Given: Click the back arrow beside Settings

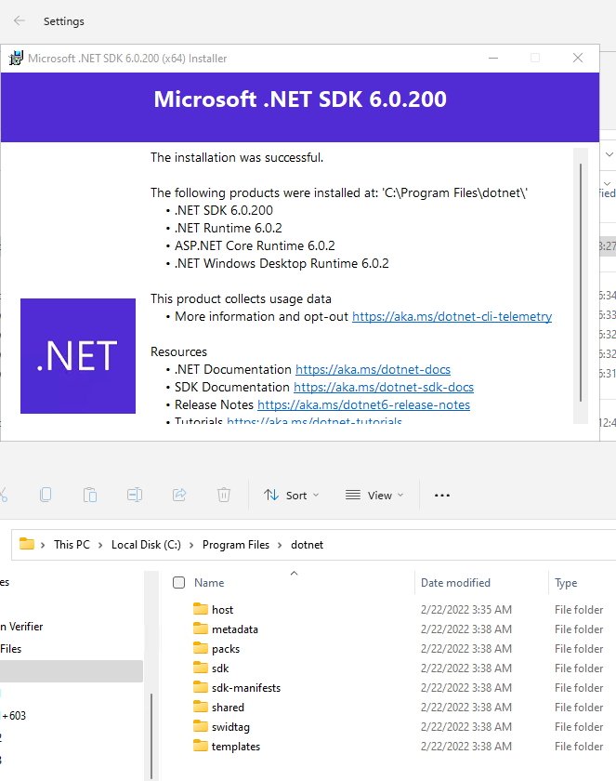Looking at the screenshot, I should (19, 20).
